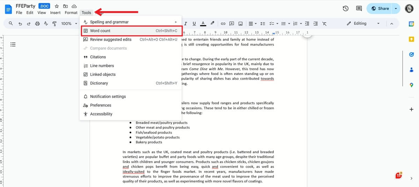Open Google Maps side panel
Image resolution: width=419 pixels, height=187 pixels.
[x=411, y=85]
